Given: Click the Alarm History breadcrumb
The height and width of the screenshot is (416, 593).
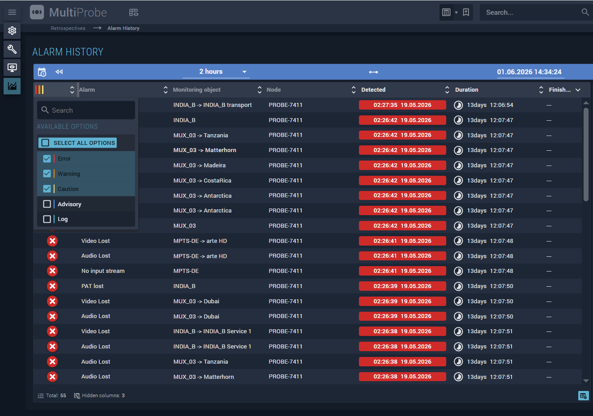Looking at the screenshot, I should click(124, 28).
